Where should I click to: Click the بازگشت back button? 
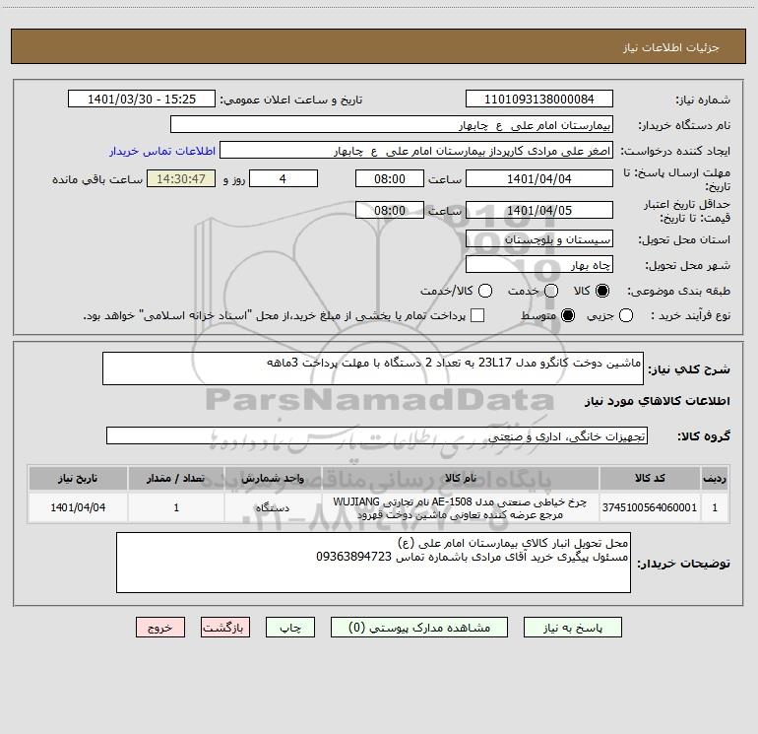tap(225, 627)
